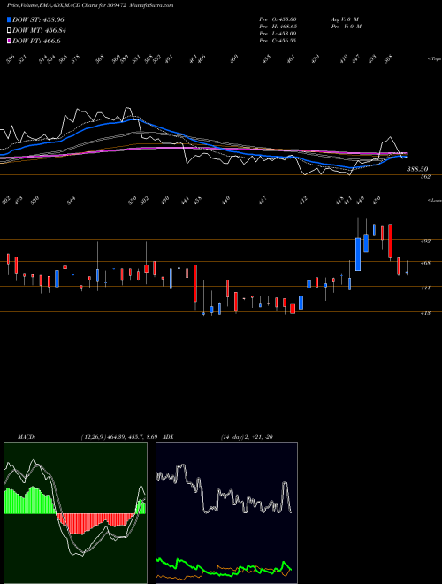Click the 'MACD:' indicator heading
Screen dimensions: 442x584
(26, 437)
